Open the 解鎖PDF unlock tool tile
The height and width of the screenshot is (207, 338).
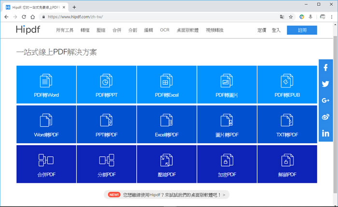pyautogui.click(x=287, y=164)
